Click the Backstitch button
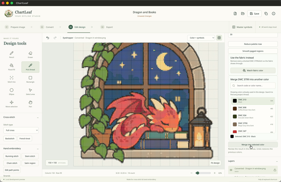The height and width of the screenshot is (182, 281). tap(10, 139)
